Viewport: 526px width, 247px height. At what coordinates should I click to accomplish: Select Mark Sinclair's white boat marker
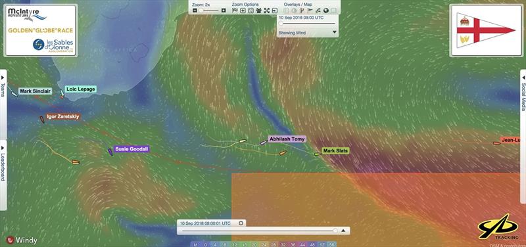pyautogui.click(x=14, y=94)
